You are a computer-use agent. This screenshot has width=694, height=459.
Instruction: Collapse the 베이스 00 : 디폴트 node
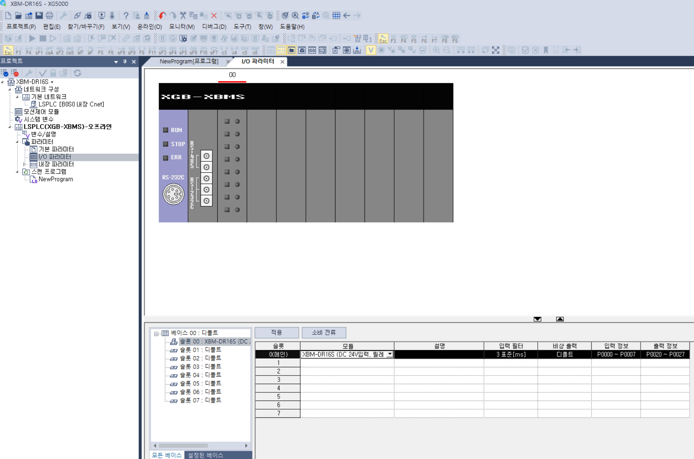156,333
